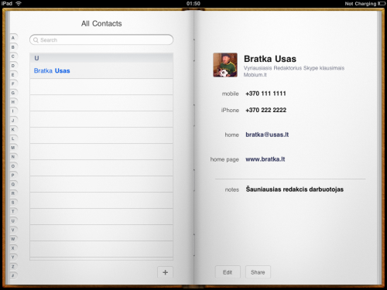Viewport: 387px width, 290px height.
Task: Jump to letter K index tab
Action: coord(13,129)
